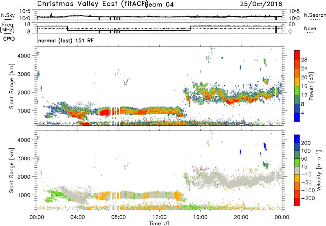Select the 'normal (fast) 151 RF' mode text
Viewport: 326px width, 226px height.
pyautogui.click(x=66, y=40)
